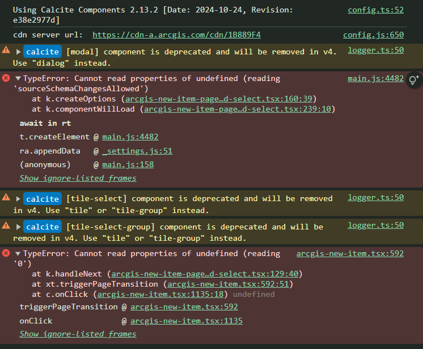This screenshot has height=349, width=423.
Task: Click the calcite badge on the [tile-select] warning
Action: [42, 199]
